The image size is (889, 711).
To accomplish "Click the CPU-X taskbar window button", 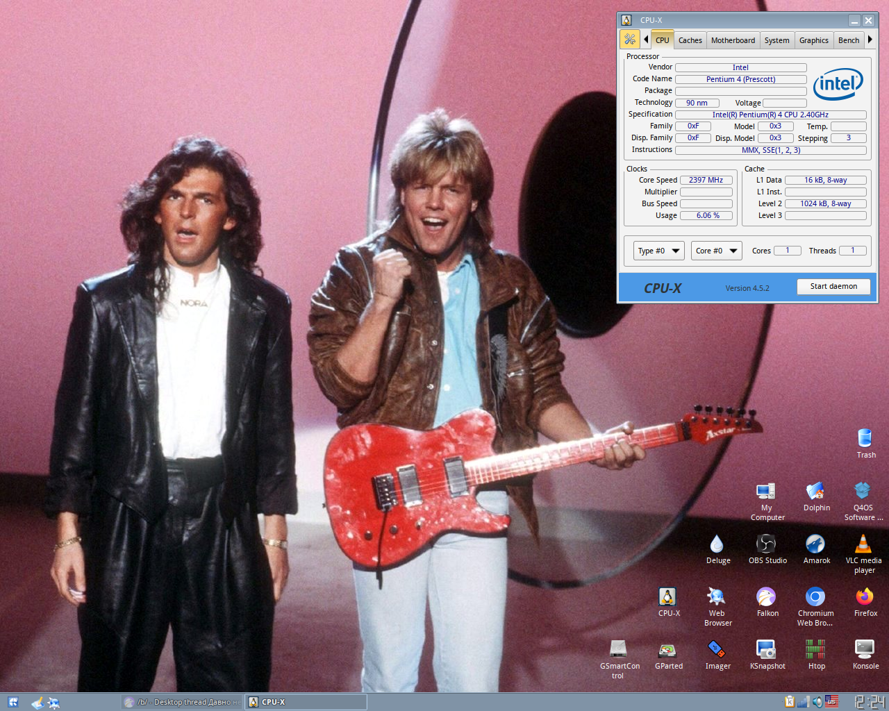I will click(306, 702).
